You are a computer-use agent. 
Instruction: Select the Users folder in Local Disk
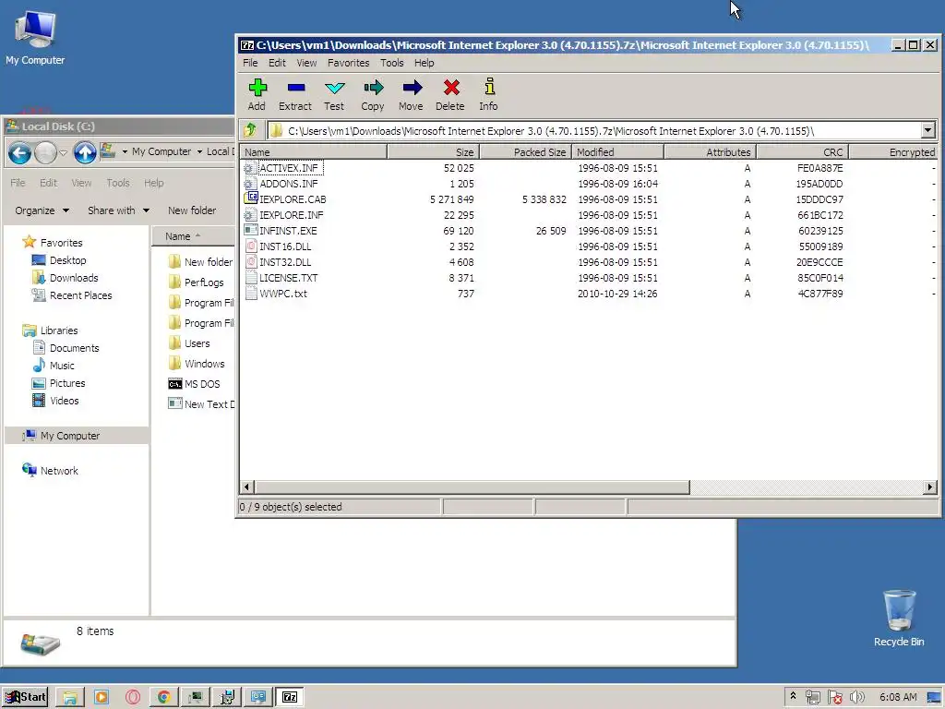click(x=197, y=343)
